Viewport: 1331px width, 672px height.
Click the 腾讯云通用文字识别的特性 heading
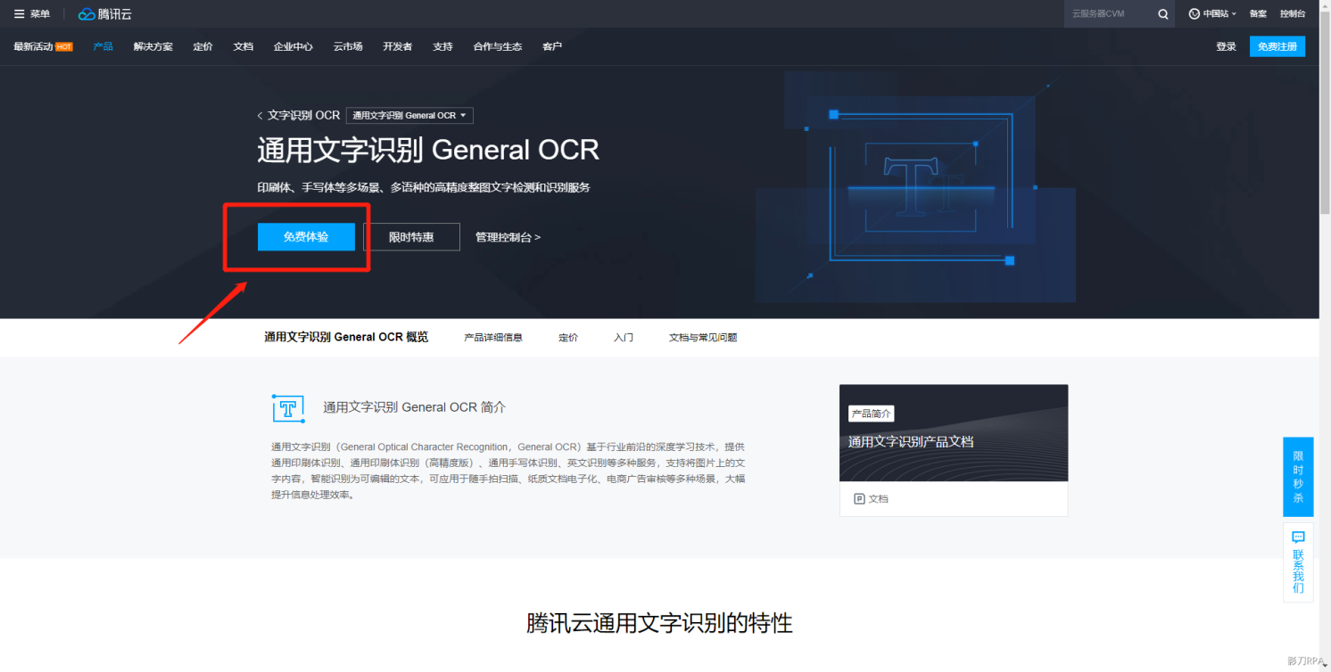click(x=659, y=622)
